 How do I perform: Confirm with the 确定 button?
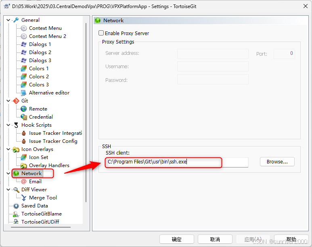point(177,239)
